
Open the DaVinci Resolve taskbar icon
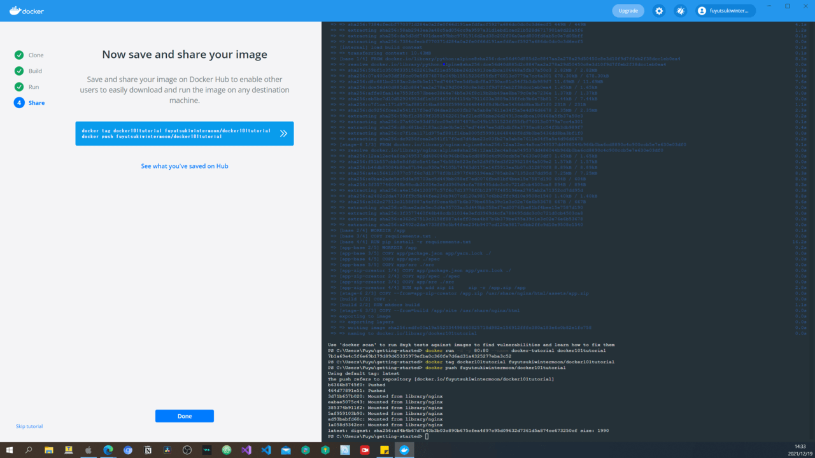[x=167, y=450]
